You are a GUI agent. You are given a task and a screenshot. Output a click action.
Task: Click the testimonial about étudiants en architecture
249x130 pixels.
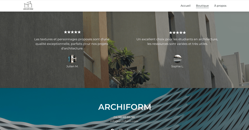(177, 41)
